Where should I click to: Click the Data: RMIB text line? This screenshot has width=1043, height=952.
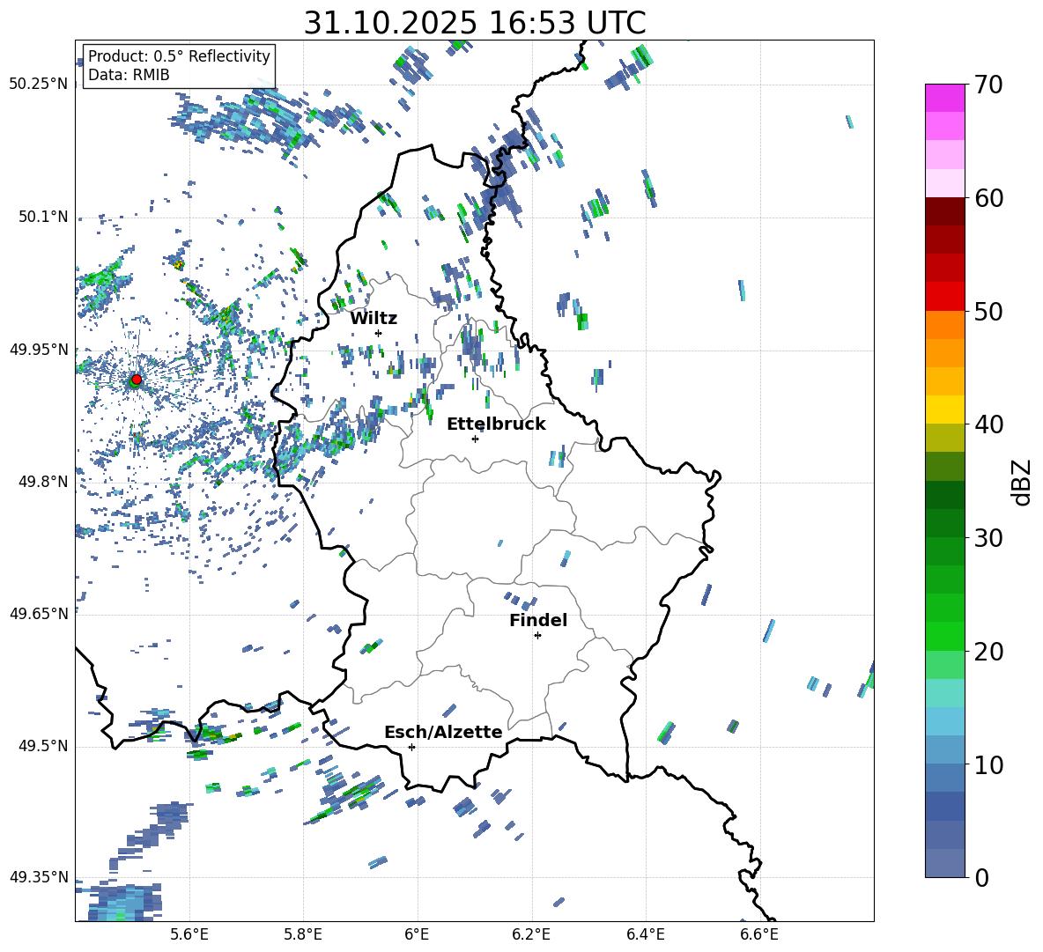point(129,75)
